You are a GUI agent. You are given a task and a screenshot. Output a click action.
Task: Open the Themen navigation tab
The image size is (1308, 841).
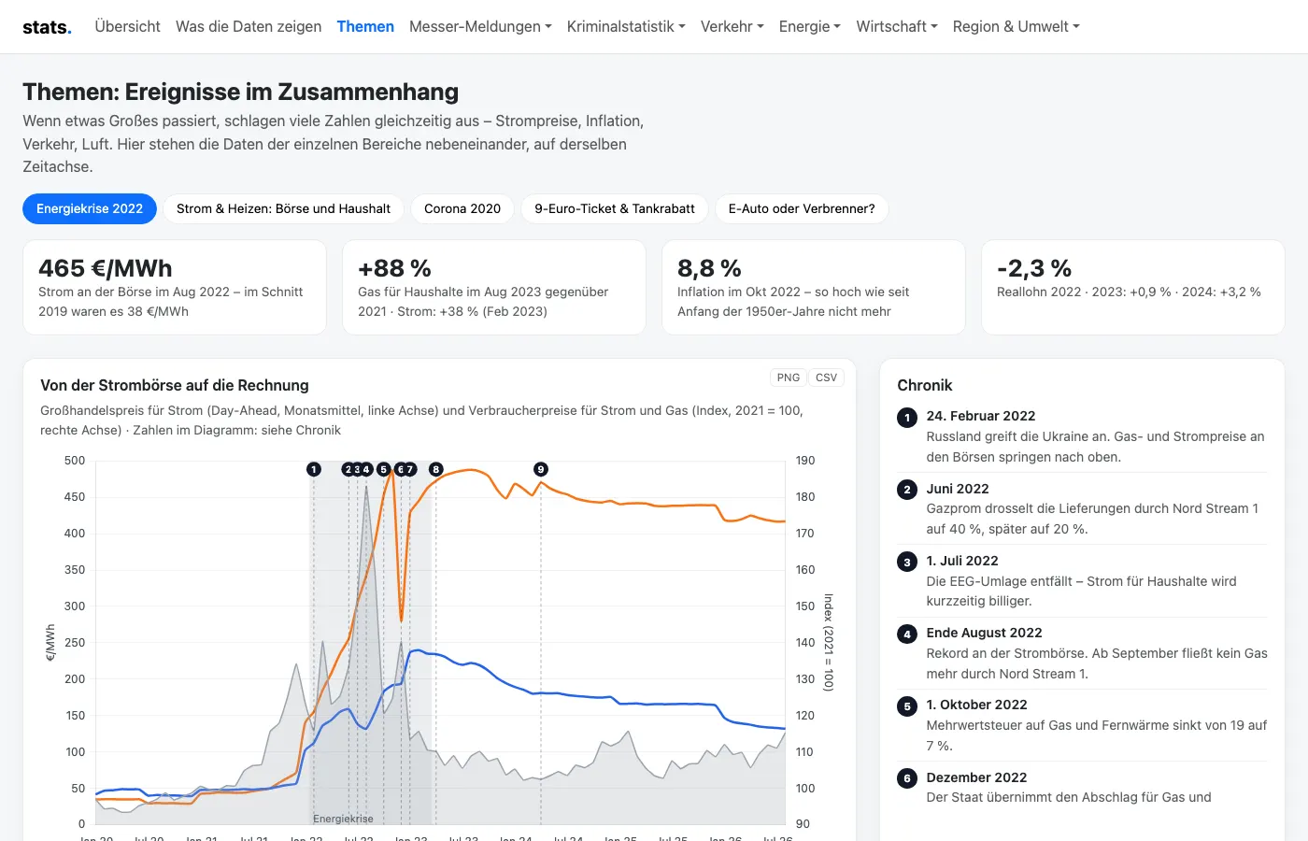pyautogui.click(x=365, y=26)
